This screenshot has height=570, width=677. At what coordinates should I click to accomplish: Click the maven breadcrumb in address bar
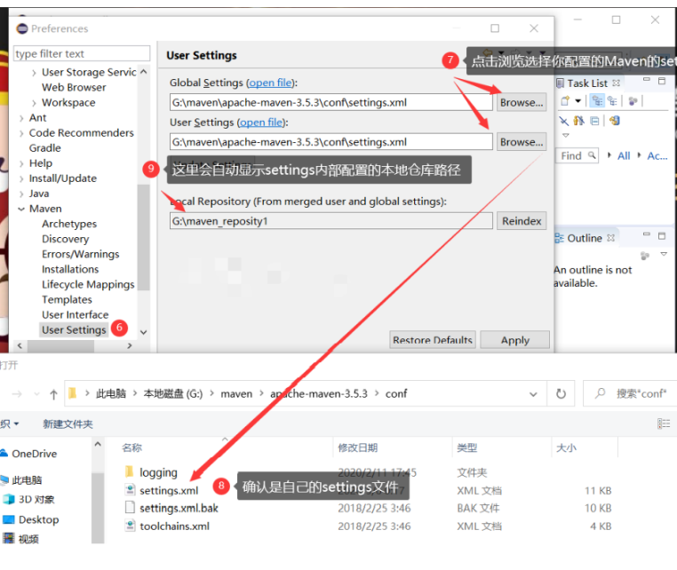(236, 394)
